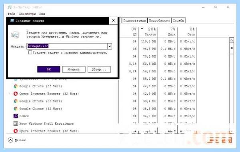Click the Chrome icon on the 39,4 МБ row

[x=16, y=101]
